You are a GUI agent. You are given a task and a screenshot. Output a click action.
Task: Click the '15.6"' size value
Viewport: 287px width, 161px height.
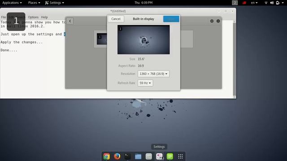click(x=141, y=59)
